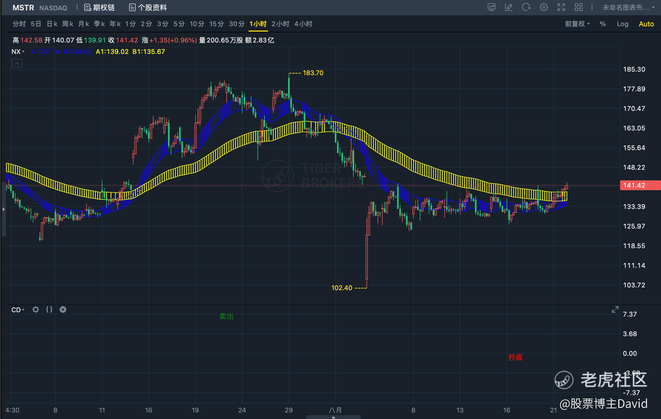Select the 1小时 one-hour period
661x419 pixels.
258,24
